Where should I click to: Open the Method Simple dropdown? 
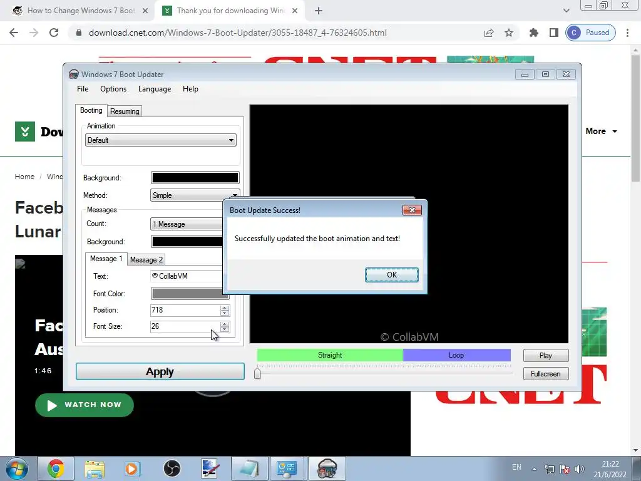pyautogui.click(x=195, y=195)
